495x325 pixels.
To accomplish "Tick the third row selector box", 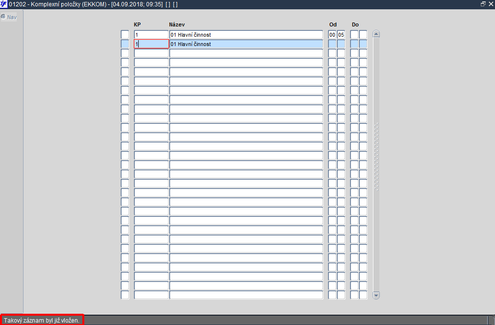I will pyautogui.click(x=125, y=53).
